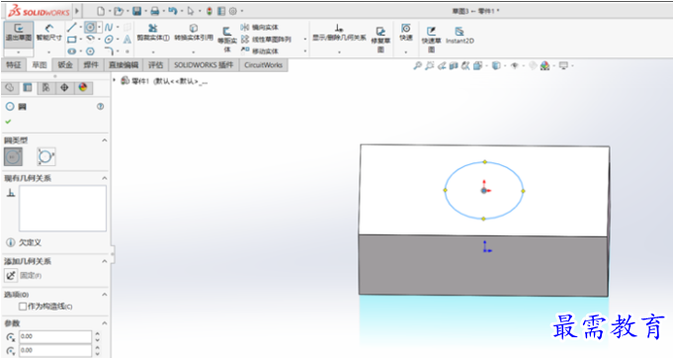
Task: Click the Fix (固定) relation button
Action: (x=11, y=276)
